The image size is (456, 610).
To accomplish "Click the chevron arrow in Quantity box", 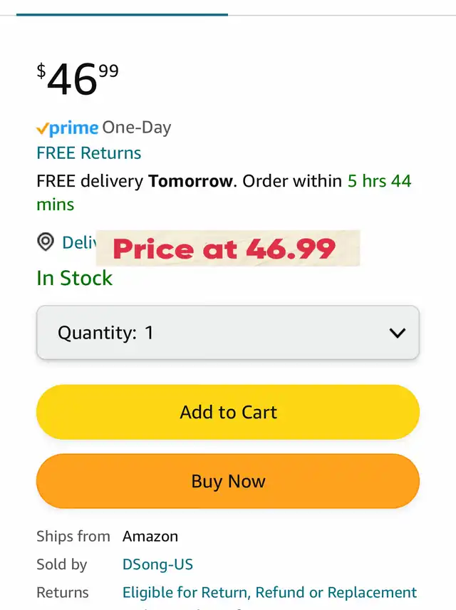I will (397, 333).
